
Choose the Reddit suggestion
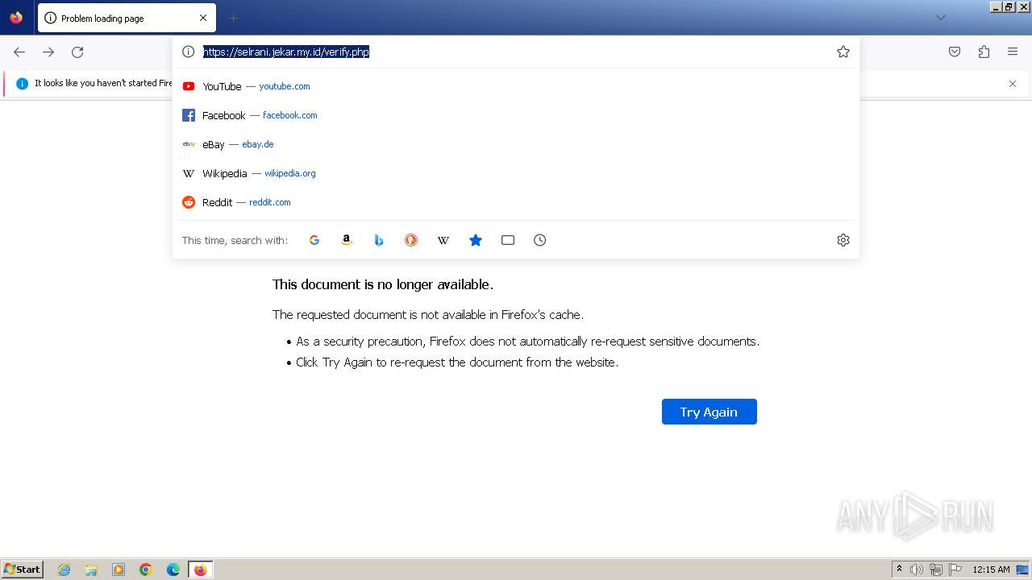point(516,202)
